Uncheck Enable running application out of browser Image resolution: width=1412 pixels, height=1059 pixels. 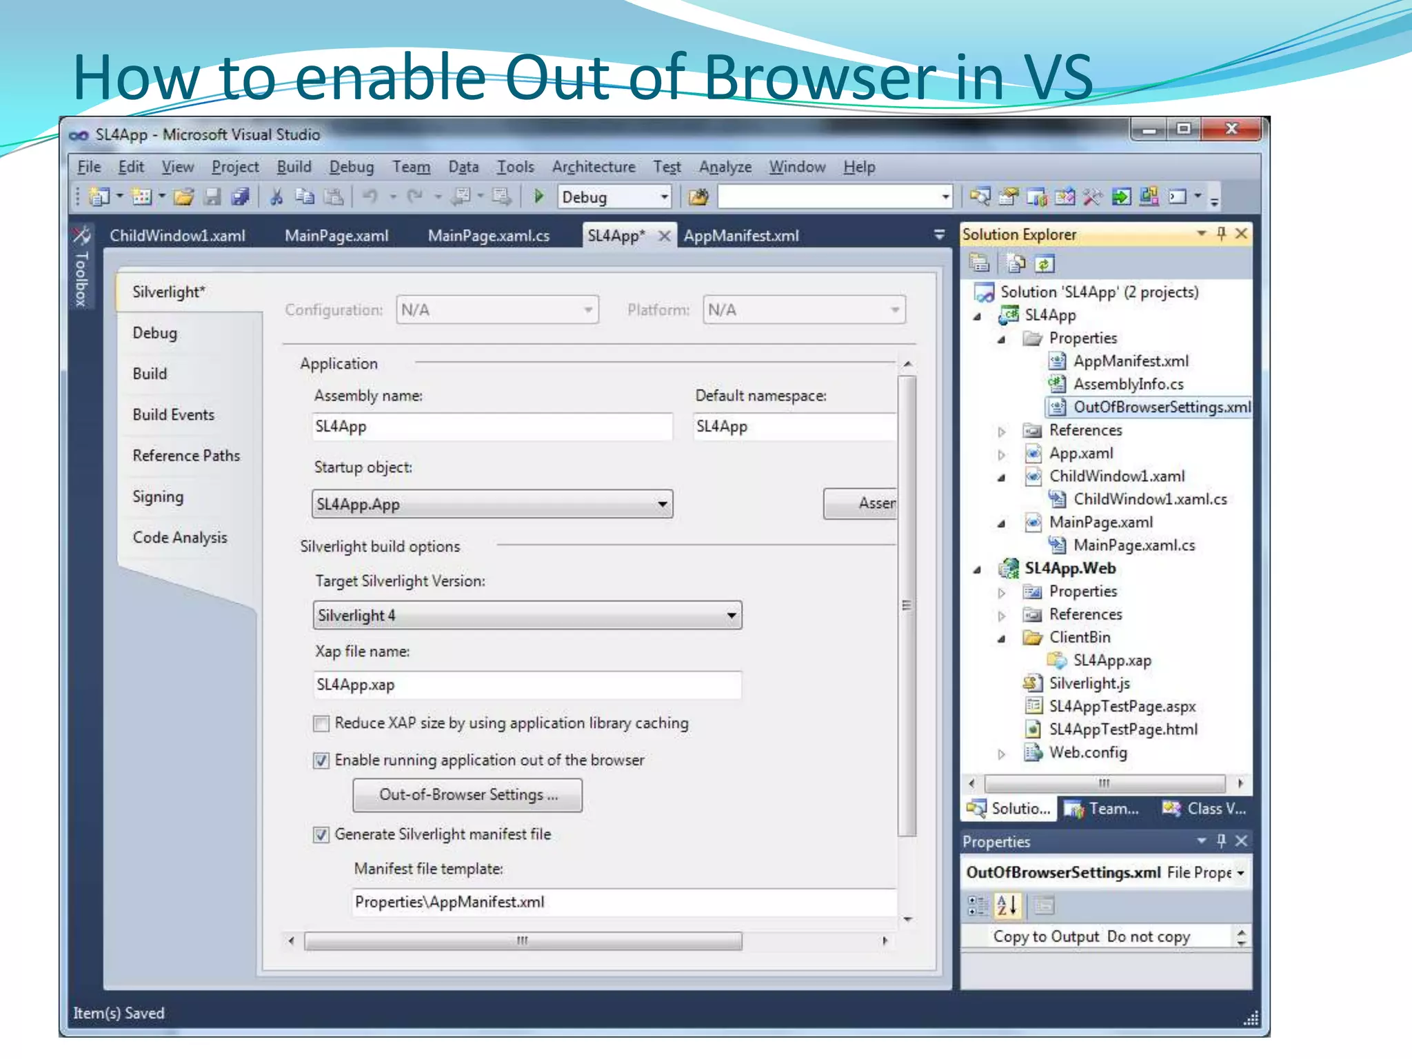click(321, 760)
